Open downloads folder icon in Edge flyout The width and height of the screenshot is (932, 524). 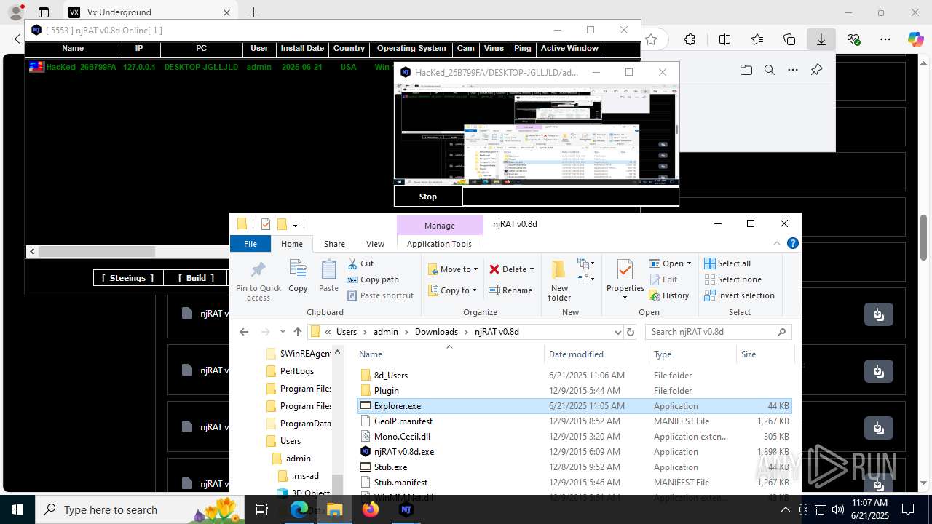click(x=746, y=70)
